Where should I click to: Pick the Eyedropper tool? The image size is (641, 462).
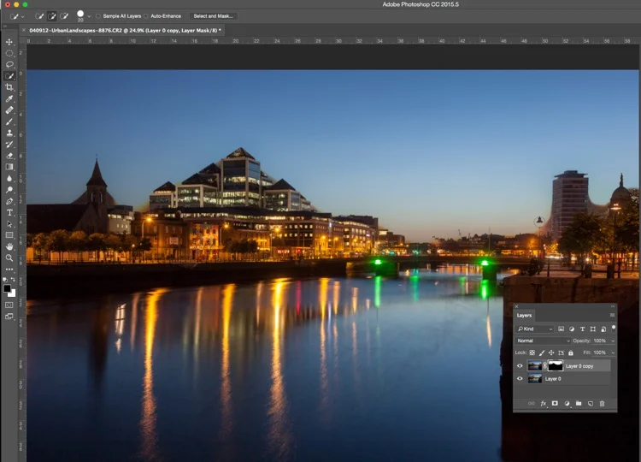click(x=9, y=98)
